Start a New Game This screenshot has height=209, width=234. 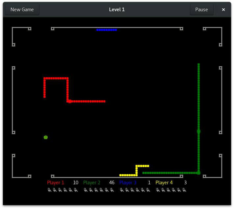pyautogui.click(x=22, y=10)
